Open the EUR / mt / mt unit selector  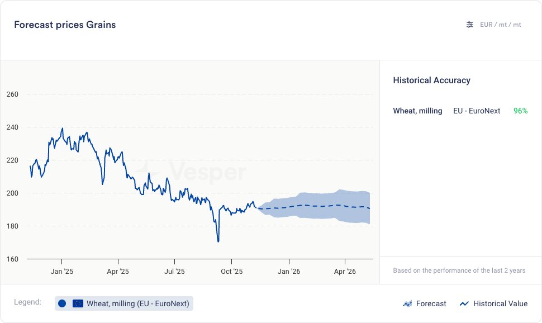[x=500, y=25]
